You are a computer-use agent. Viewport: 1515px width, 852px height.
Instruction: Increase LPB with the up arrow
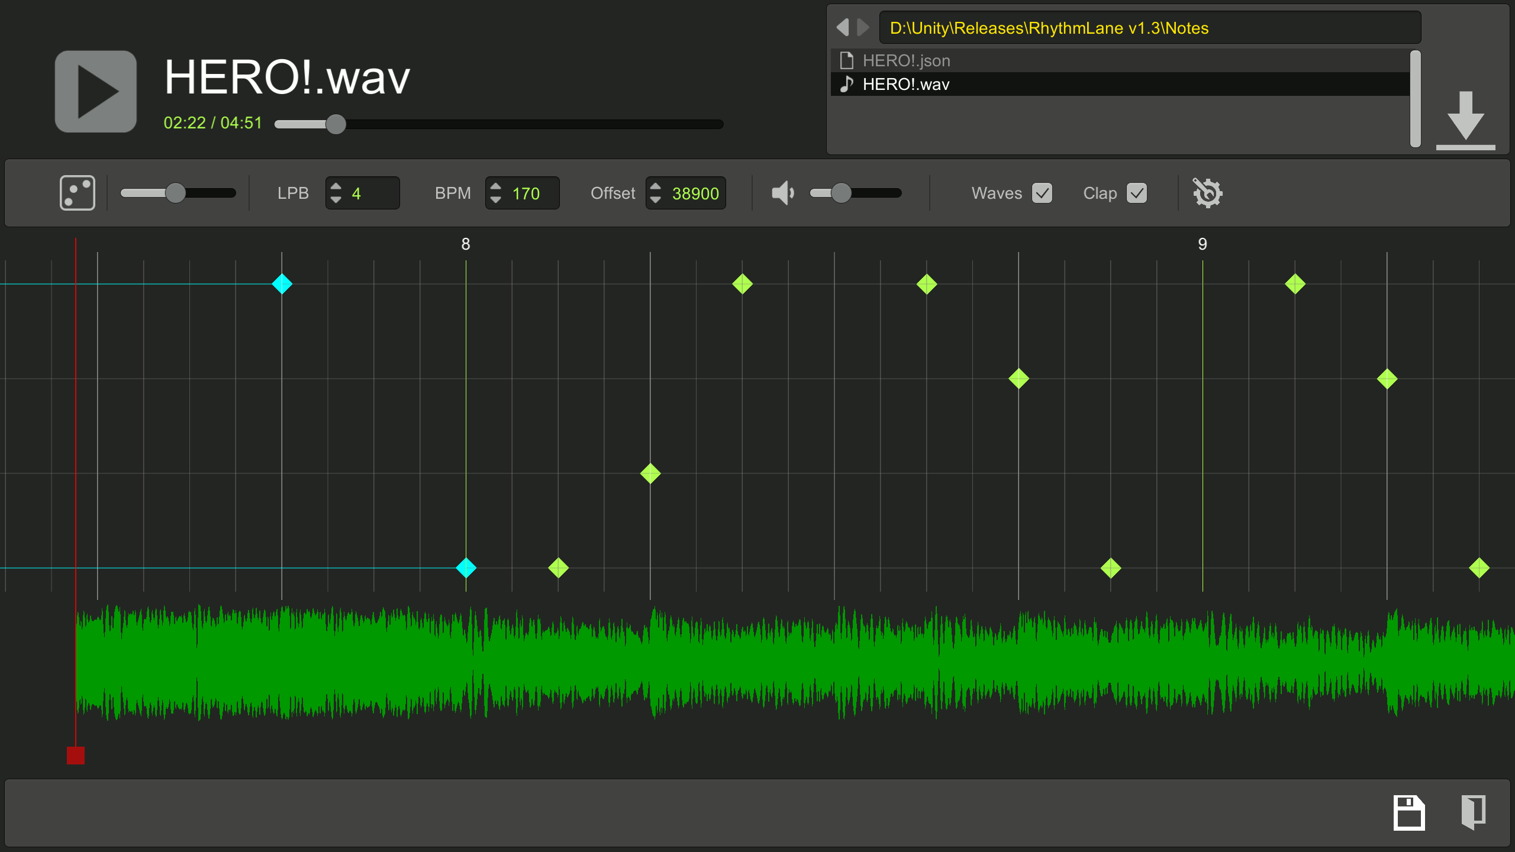pyautogui.click(x=336, y=186)
